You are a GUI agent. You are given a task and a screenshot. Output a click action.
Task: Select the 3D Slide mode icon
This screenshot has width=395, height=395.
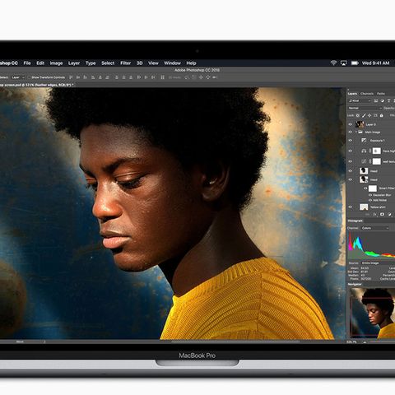click(x=207, y=77)
